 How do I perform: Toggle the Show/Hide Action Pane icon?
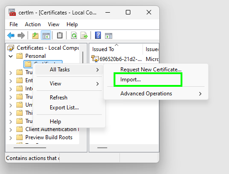point(109,36)
